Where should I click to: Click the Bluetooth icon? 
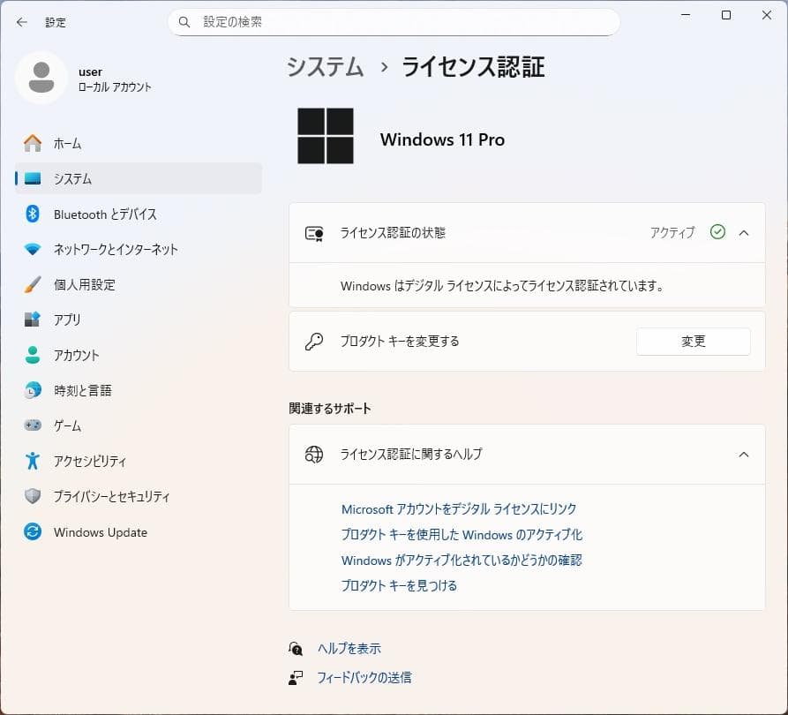(x=33, y=214)
